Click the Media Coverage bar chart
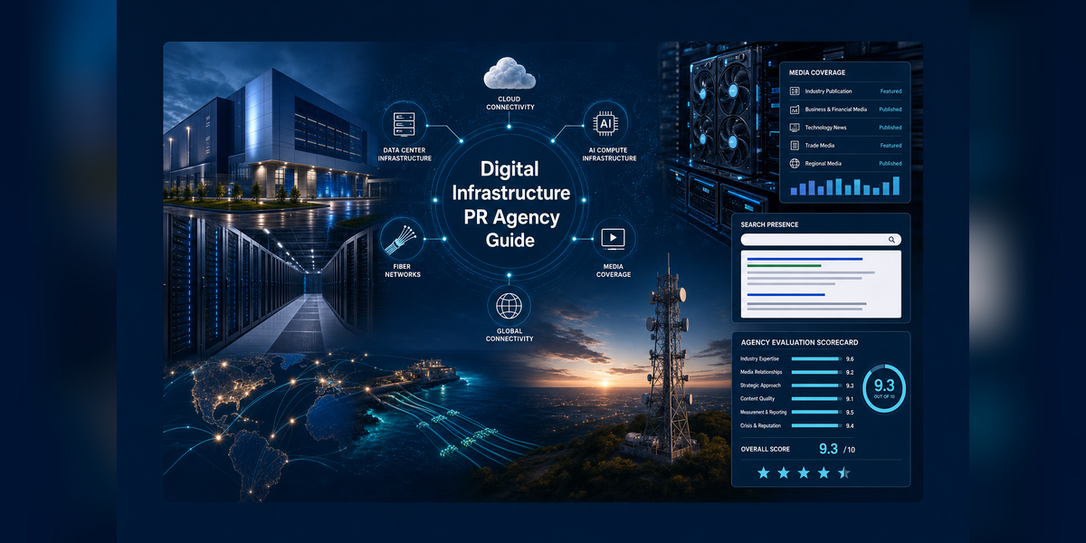Viewport: 1086px width, 543px height. (845, 186)
